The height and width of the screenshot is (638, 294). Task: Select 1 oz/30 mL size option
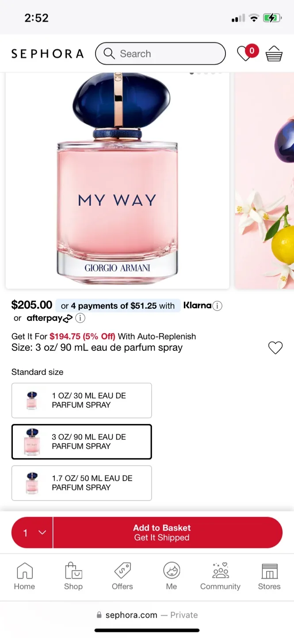pyautogui.click(x=82, y=401)
